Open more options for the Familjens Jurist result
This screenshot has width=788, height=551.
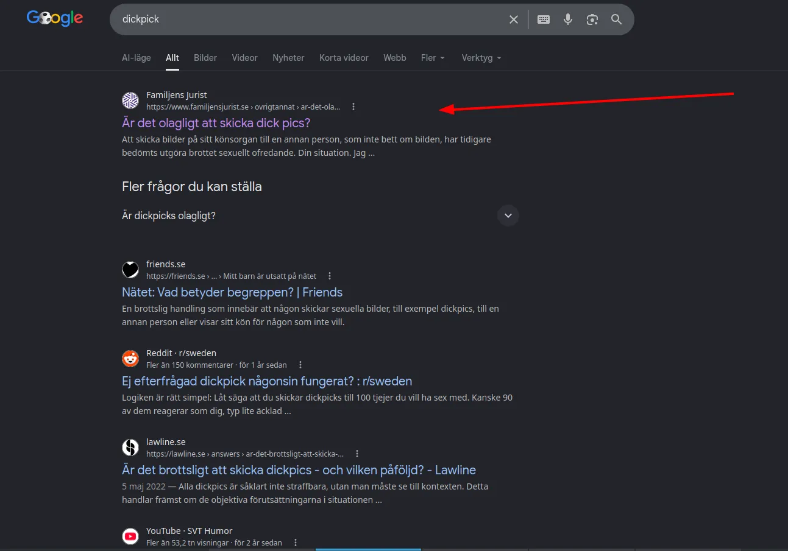353,107
